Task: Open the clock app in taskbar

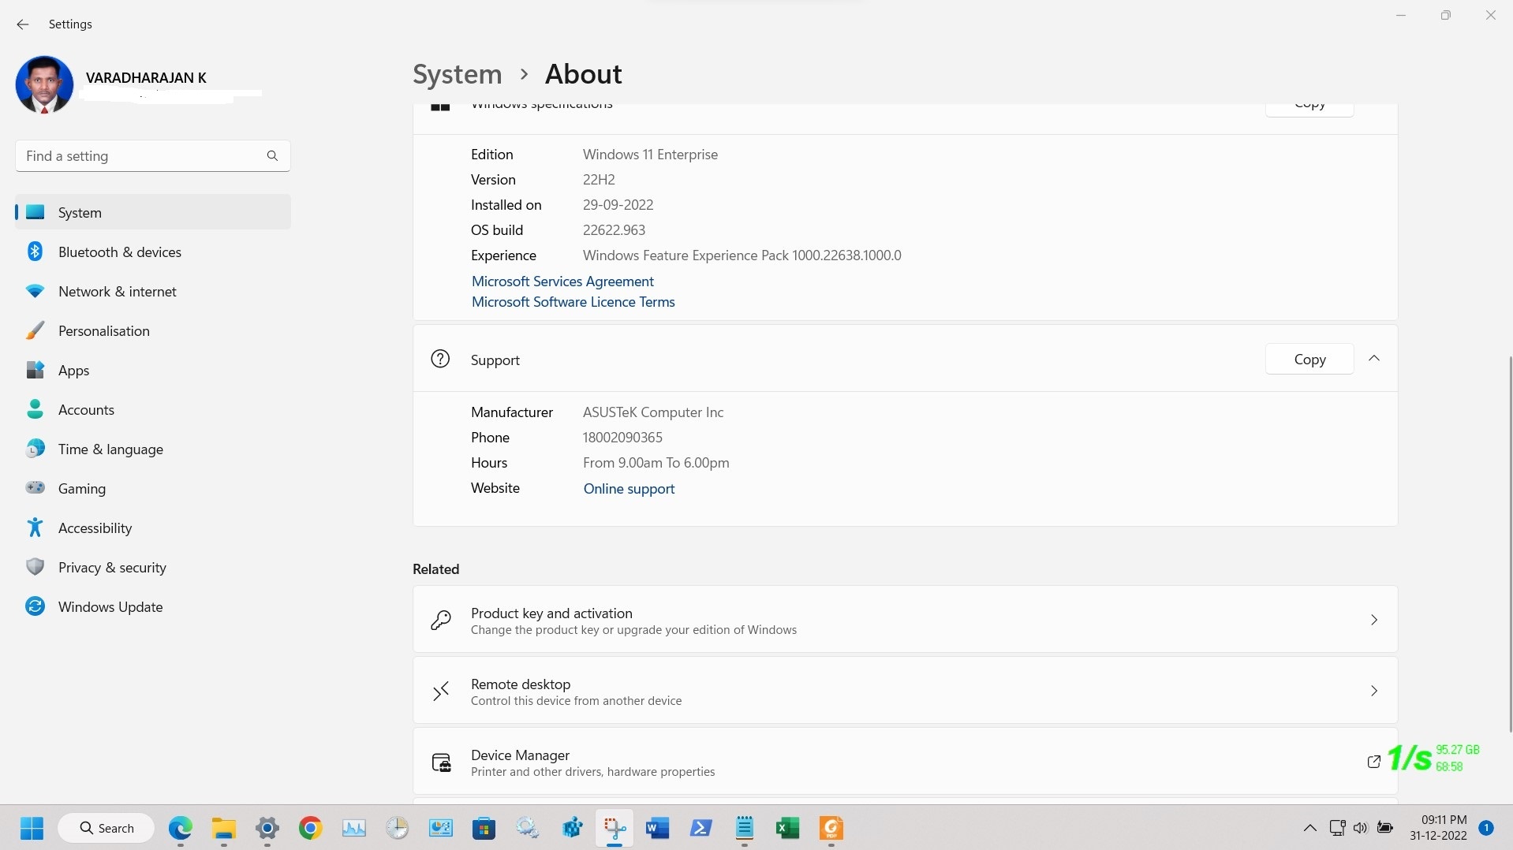Action: coord(398,828)
